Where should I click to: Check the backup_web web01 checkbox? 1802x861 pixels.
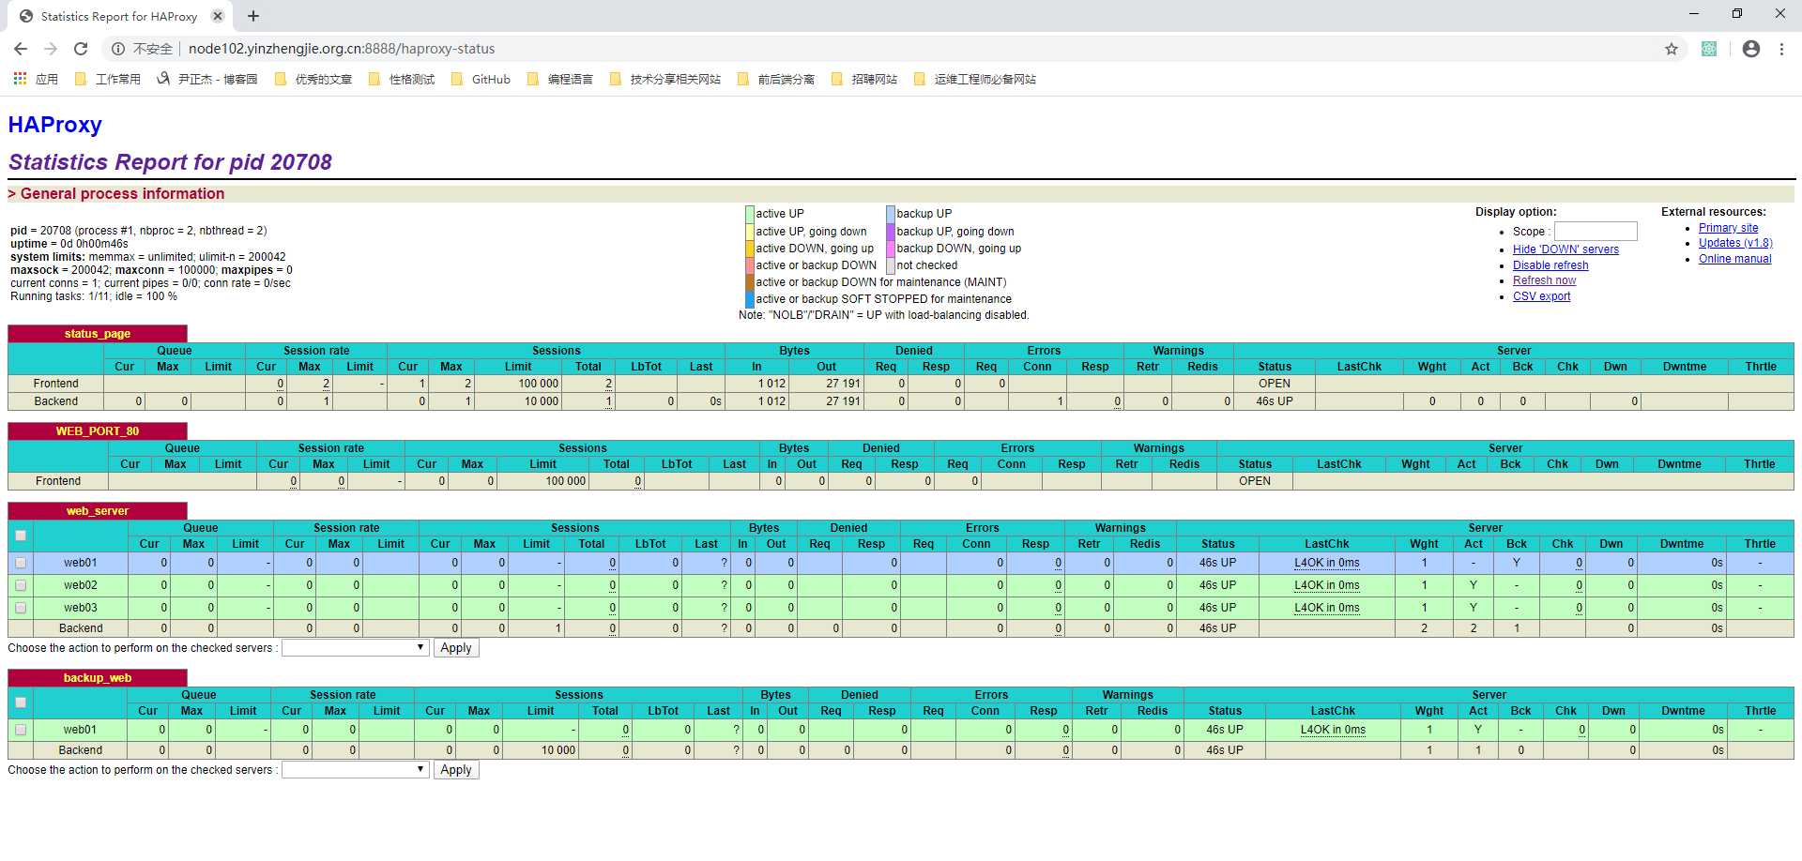[x=21, y=730]
